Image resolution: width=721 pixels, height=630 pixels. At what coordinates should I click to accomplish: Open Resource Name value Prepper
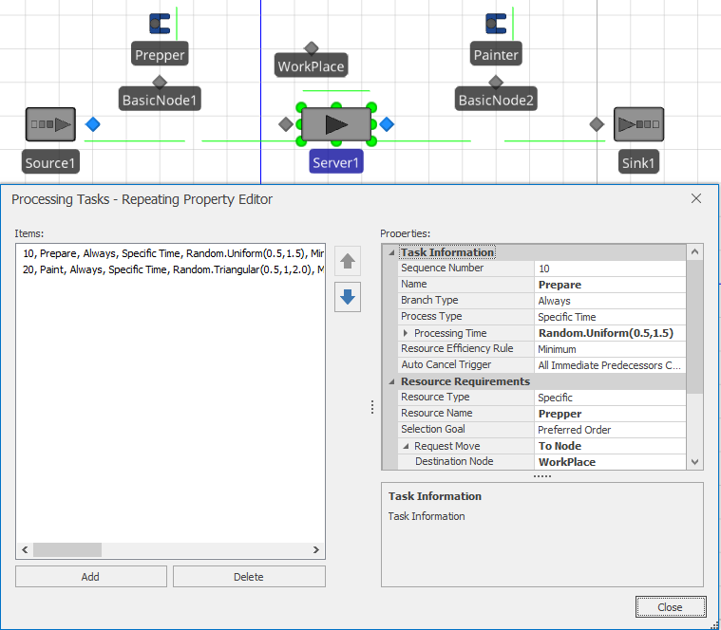pyautogui.click(x=610, y=414)
